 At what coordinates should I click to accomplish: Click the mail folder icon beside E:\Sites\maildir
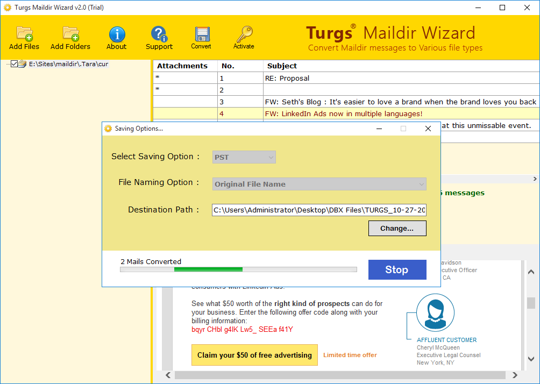[23, 64]
